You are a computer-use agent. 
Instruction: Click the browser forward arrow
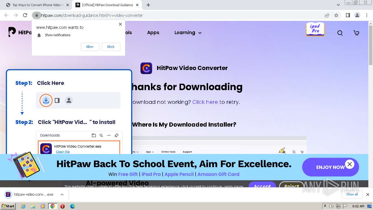point(16,15)
